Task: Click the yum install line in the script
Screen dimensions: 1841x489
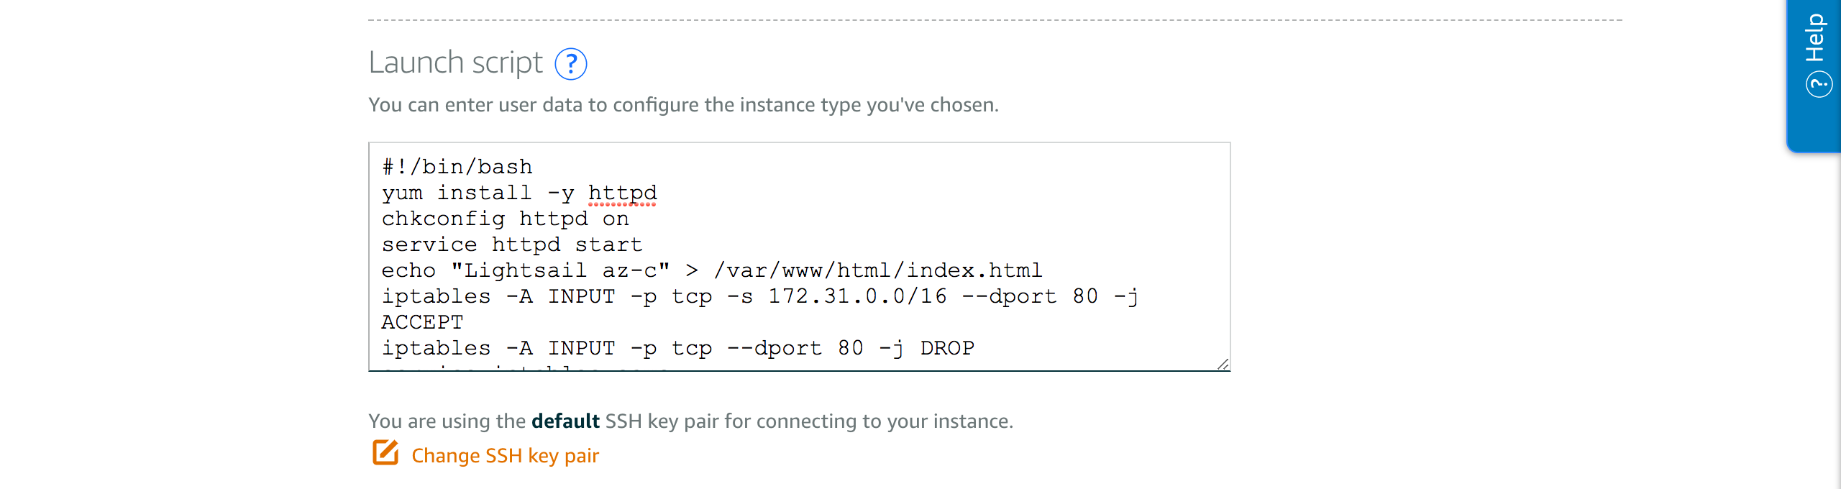Action: click(519, 193)
